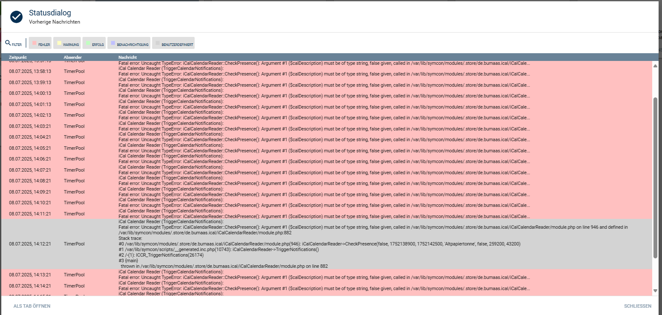Expand the 14:13:21 error message

click(x=301, y=275)
